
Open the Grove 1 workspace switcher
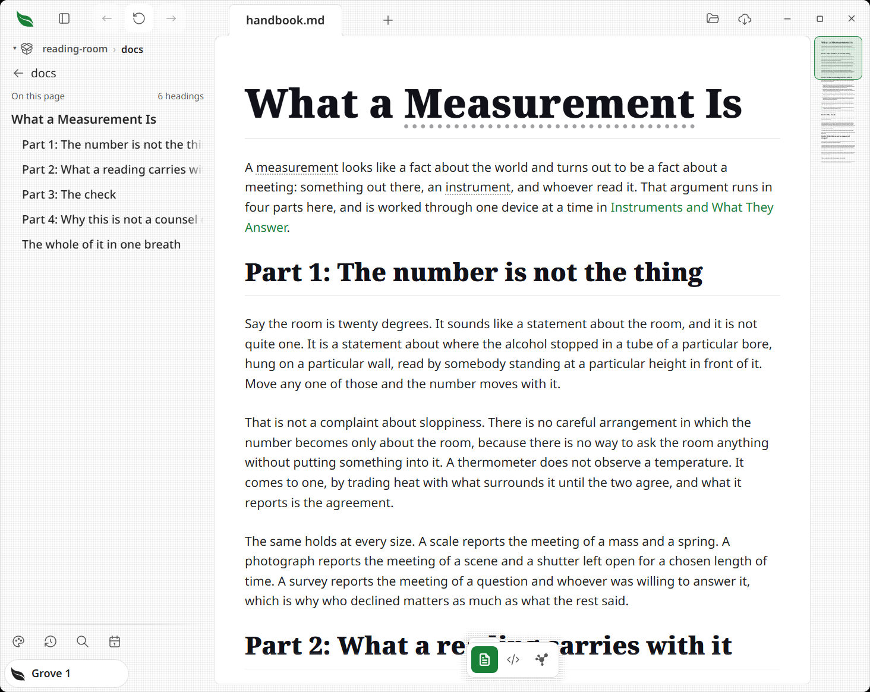(x=67, y=674)
